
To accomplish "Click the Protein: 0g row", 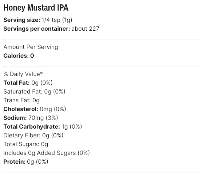I will 26,162.
